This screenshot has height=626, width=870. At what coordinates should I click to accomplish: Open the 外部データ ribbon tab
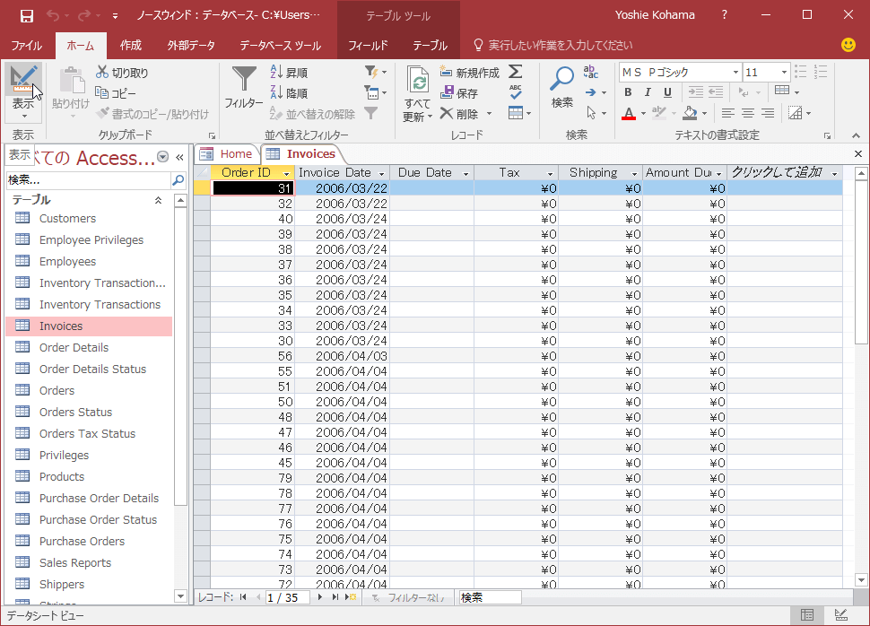191,46
